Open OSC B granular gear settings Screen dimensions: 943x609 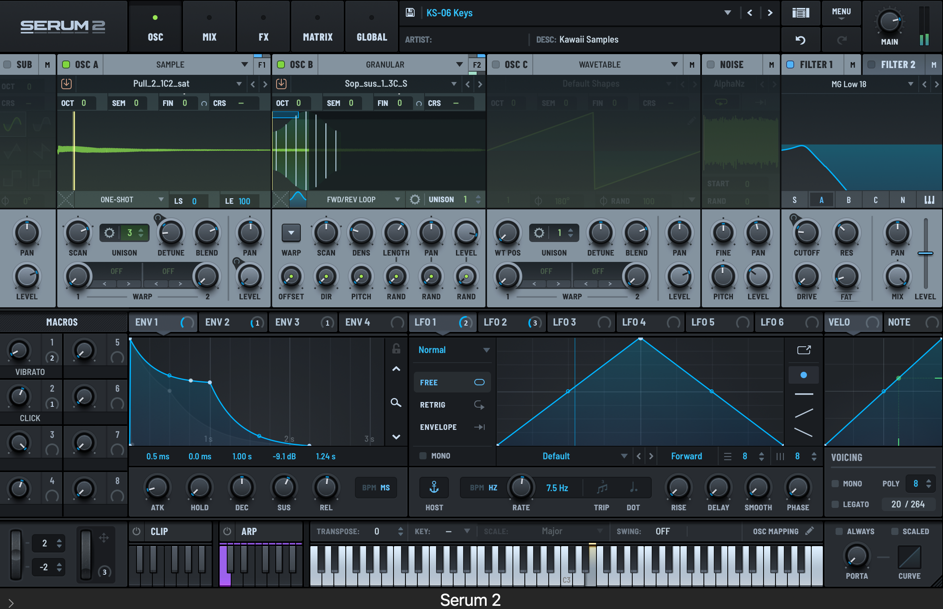point(415,199)
